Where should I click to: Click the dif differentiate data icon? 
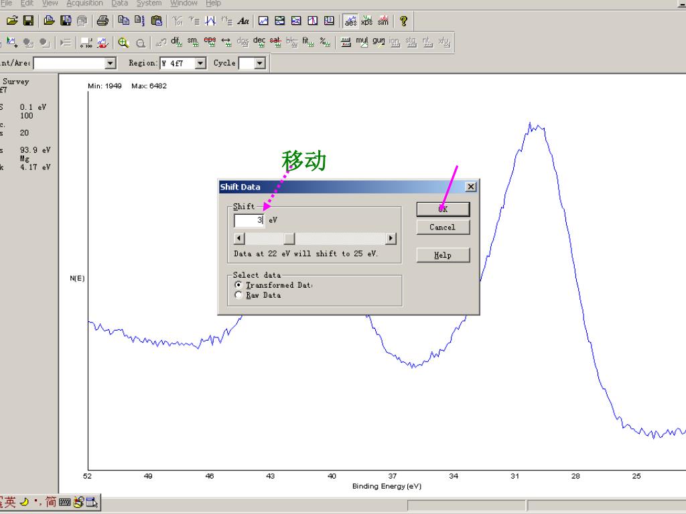point(176,42)
